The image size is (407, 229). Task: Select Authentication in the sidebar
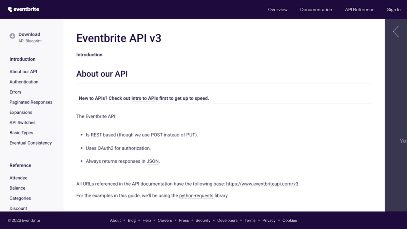click(24, 82)
